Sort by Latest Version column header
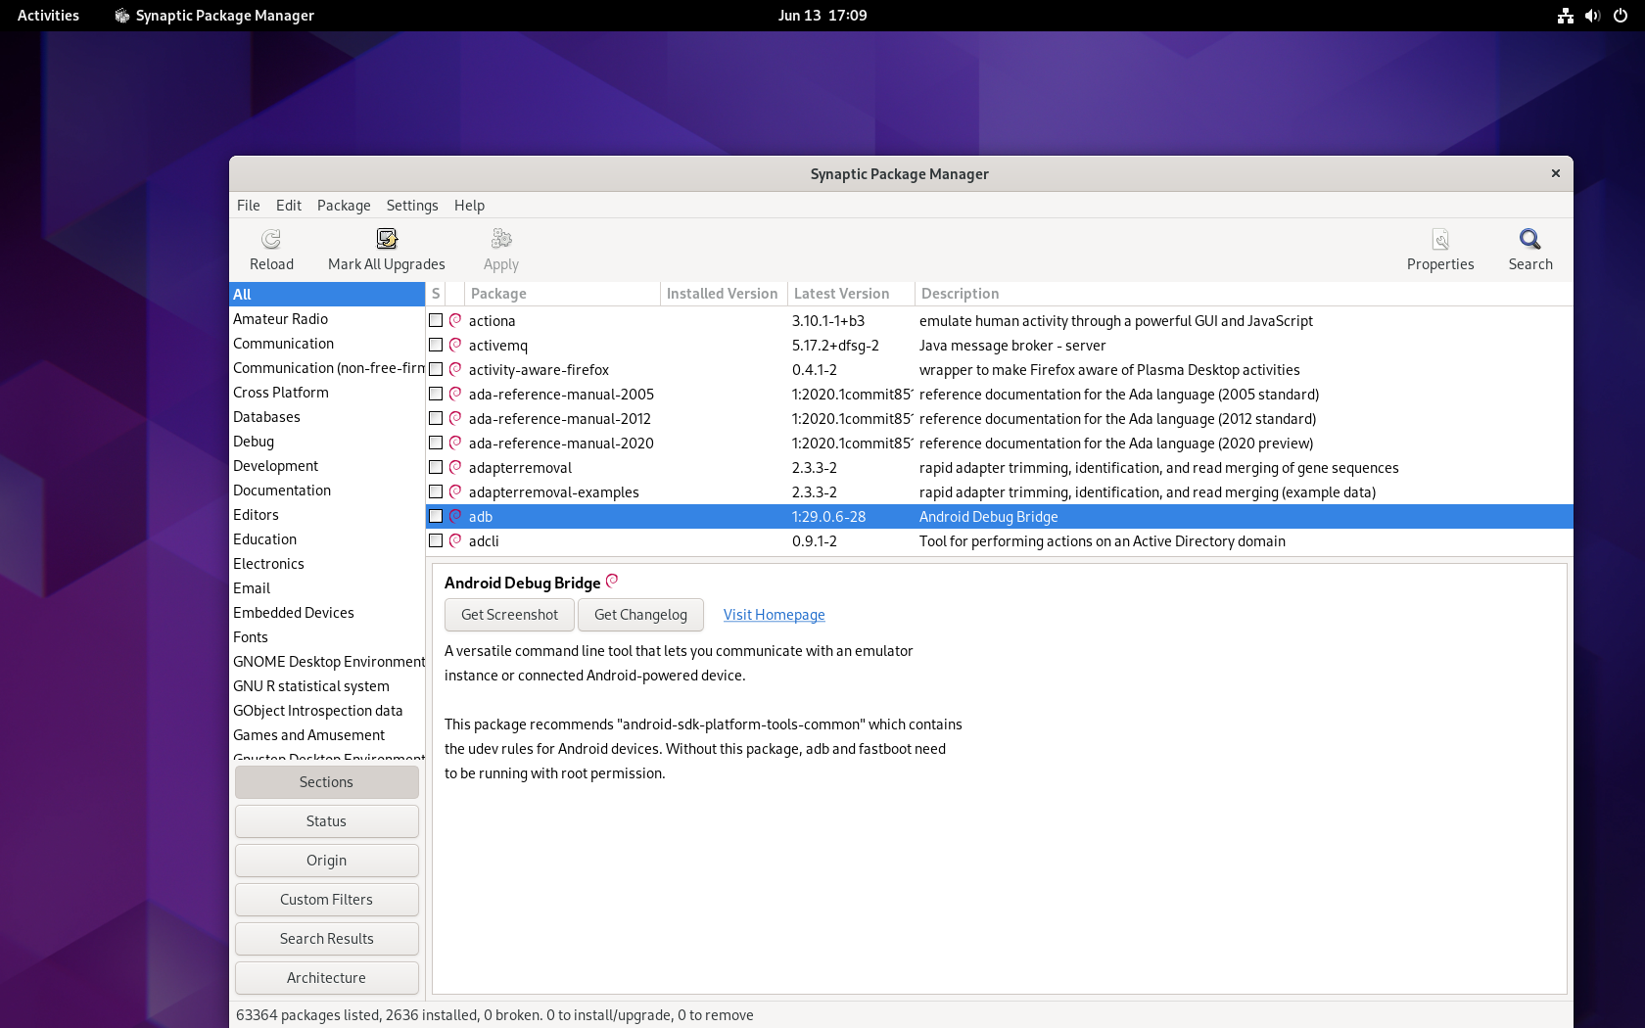Viewport: 1645px width, 1028px height. [x=851, y=294]
